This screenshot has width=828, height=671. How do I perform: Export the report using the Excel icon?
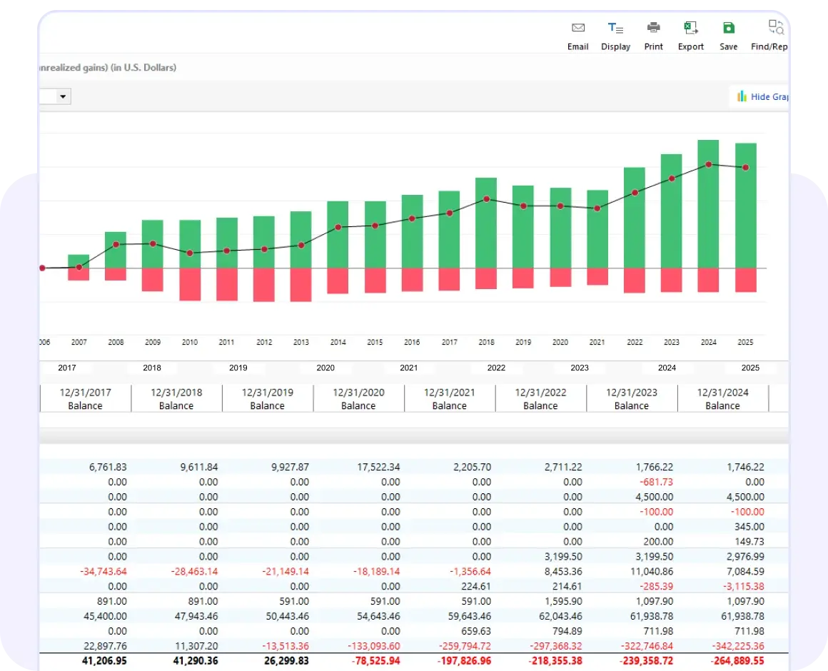(690, 28)
